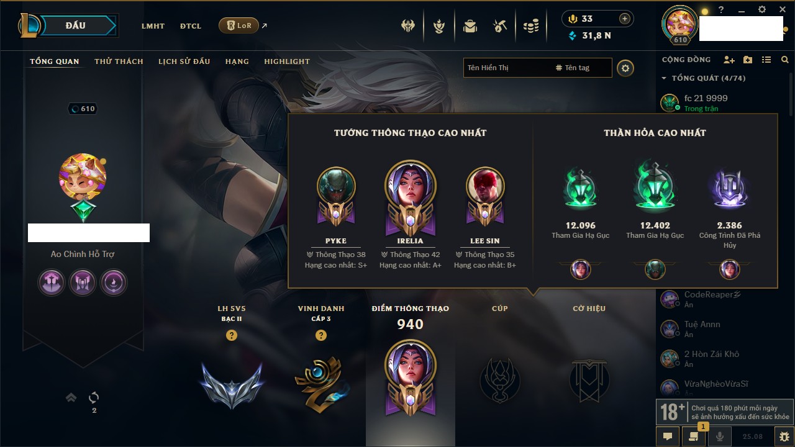Launch LoR from the top bar

(x=239, y=25)
